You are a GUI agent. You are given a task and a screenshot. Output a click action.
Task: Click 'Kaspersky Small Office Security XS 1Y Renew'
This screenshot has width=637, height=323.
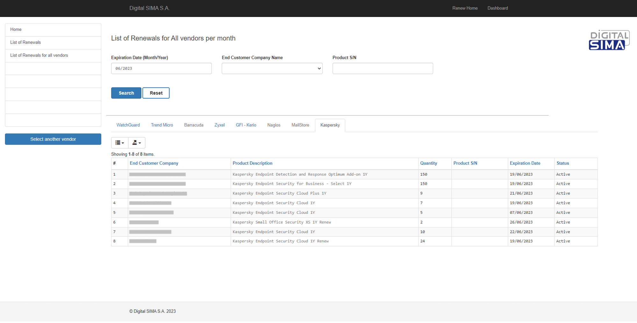click(x=282, y=222)
